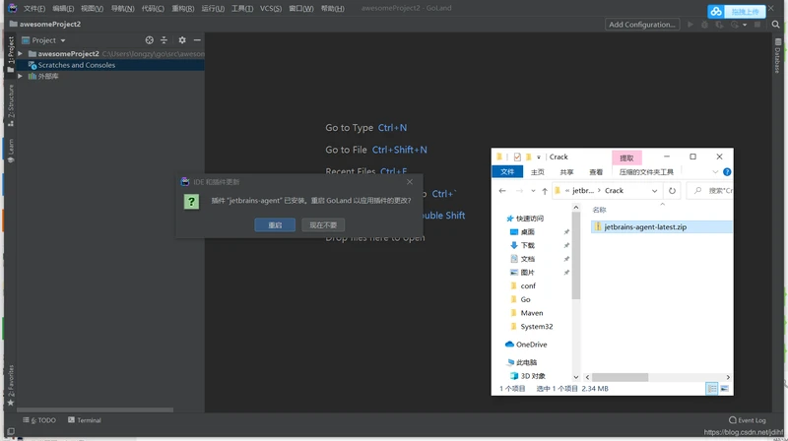Click the Search Everywhere magnifier icon

[776, 25]
